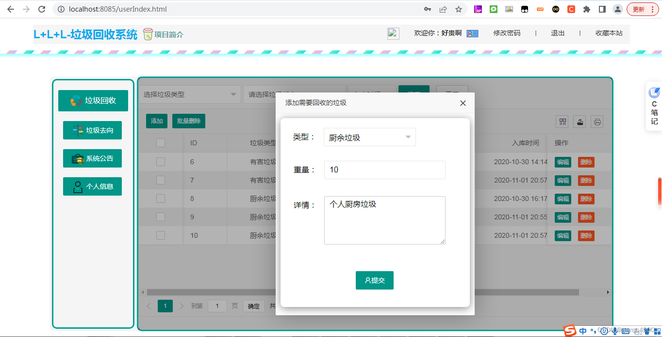Click the Chrome extensions puzzle icon
The width and height of the screenshot is (662, 337).
point(586,9)
